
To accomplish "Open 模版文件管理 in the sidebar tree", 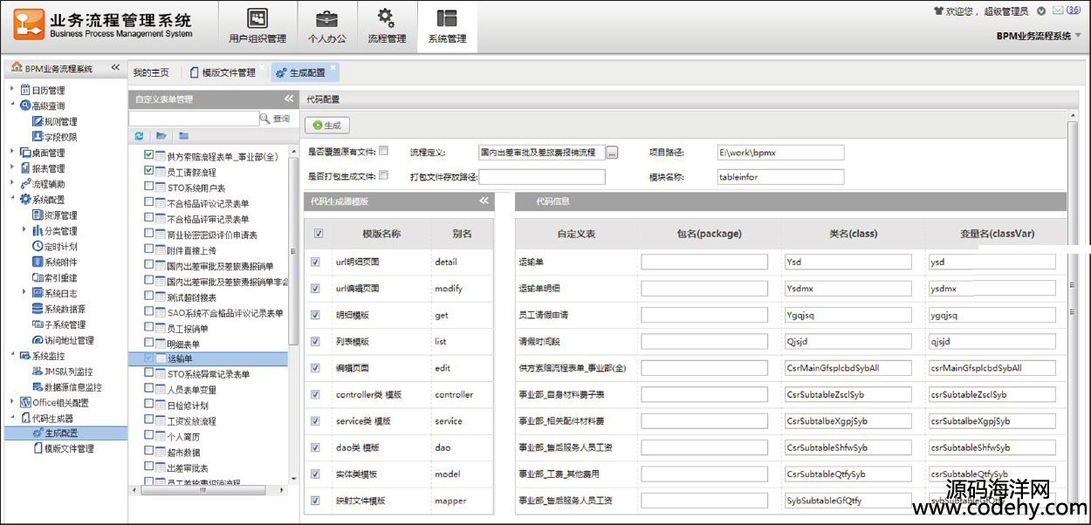I will [63, 449].
